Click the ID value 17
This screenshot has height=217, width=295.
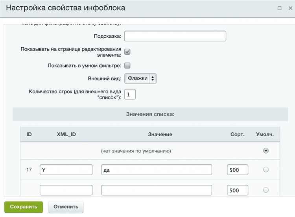click(x=29, y=170)
